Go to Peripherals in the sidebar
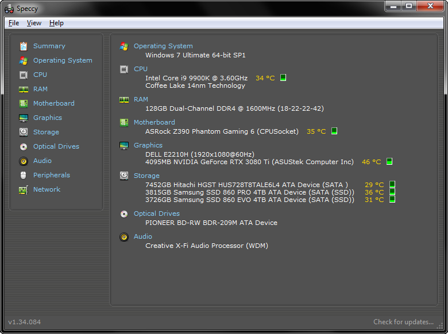 click(x=52, y=175)
